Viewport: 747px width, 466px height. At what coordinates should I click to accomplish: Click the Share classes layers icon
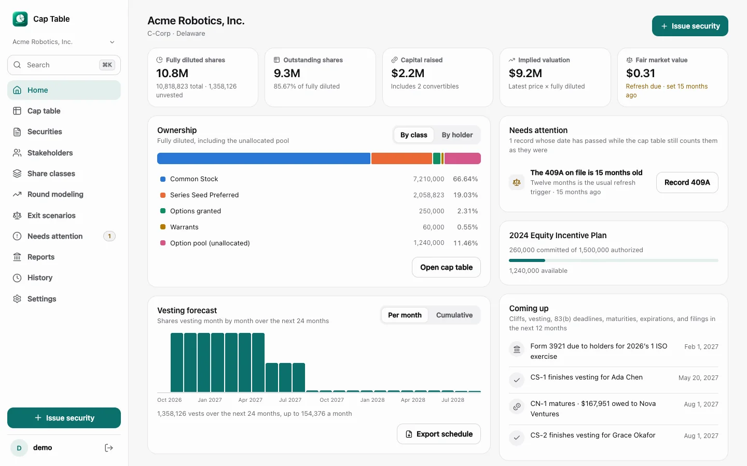[17, 173]
